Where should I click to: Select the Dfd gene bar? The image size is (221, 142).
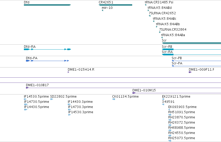[x=47, y=5]
